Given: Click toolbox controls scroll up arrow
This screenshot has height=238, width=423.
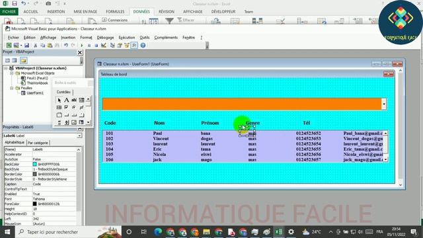Looking at the screenshot, I should click(88, 100).
